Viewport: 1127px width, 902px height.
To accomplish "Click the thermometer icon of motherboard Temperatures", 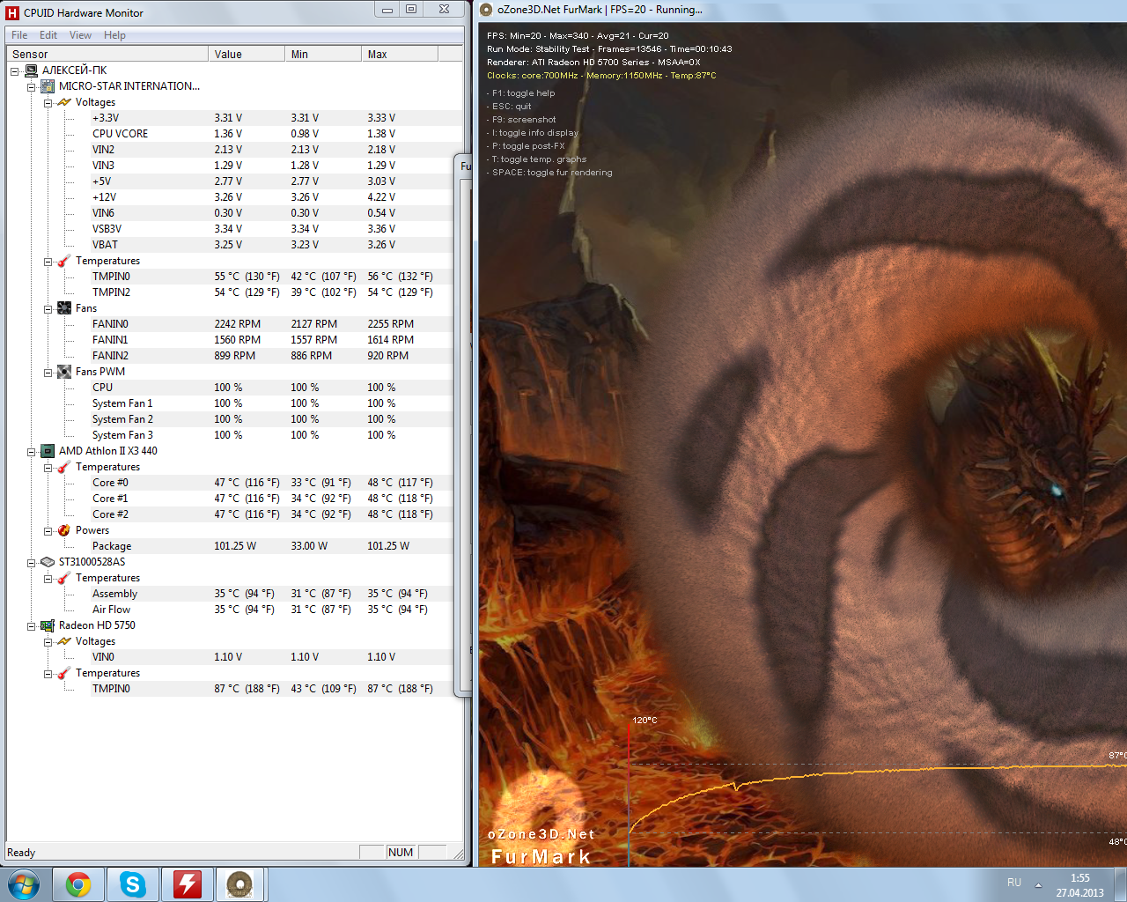I will pyautogui.click(x=64, y=261).
